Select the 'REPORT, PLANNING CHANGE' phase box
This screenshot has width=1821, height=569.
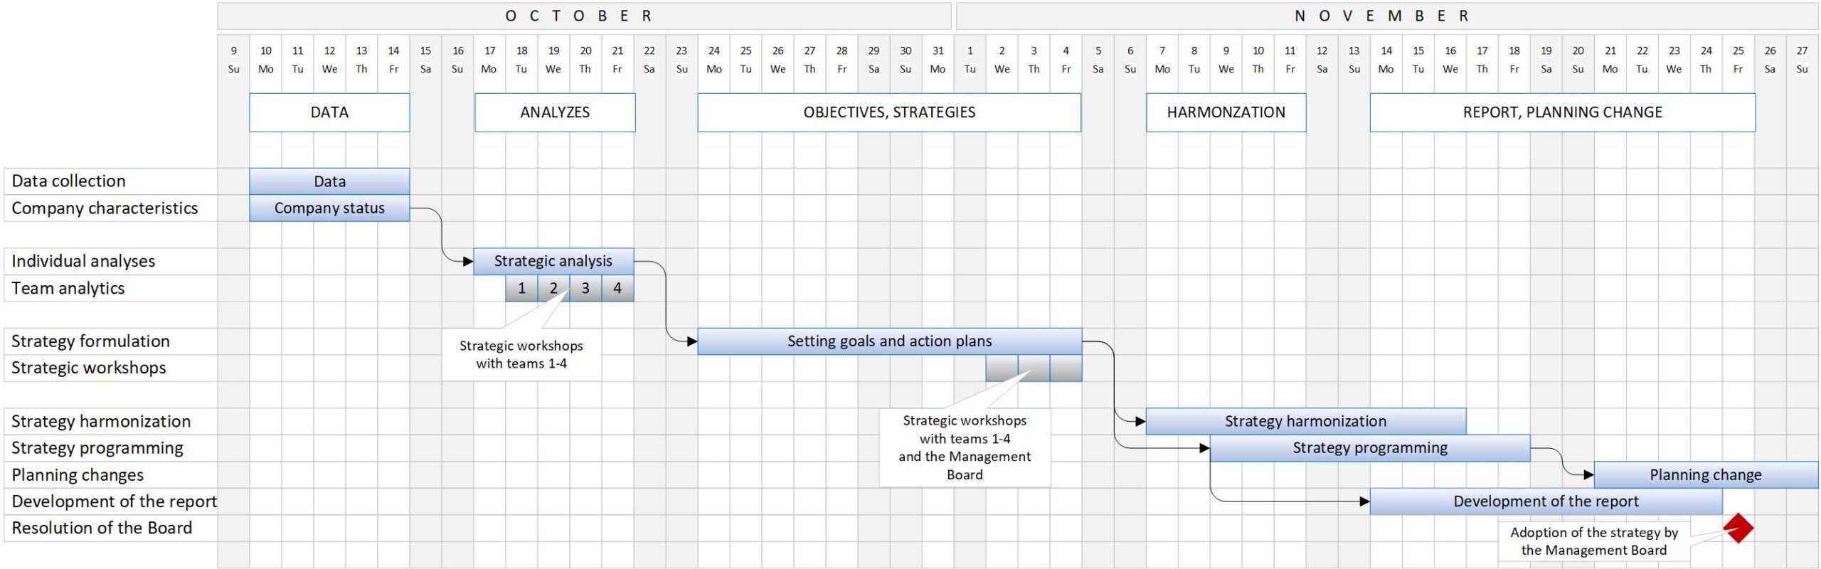click(x=1562, y=112)
